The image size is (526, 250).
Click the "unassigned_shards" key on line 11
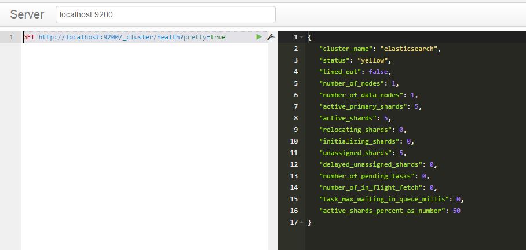point(356,153)
